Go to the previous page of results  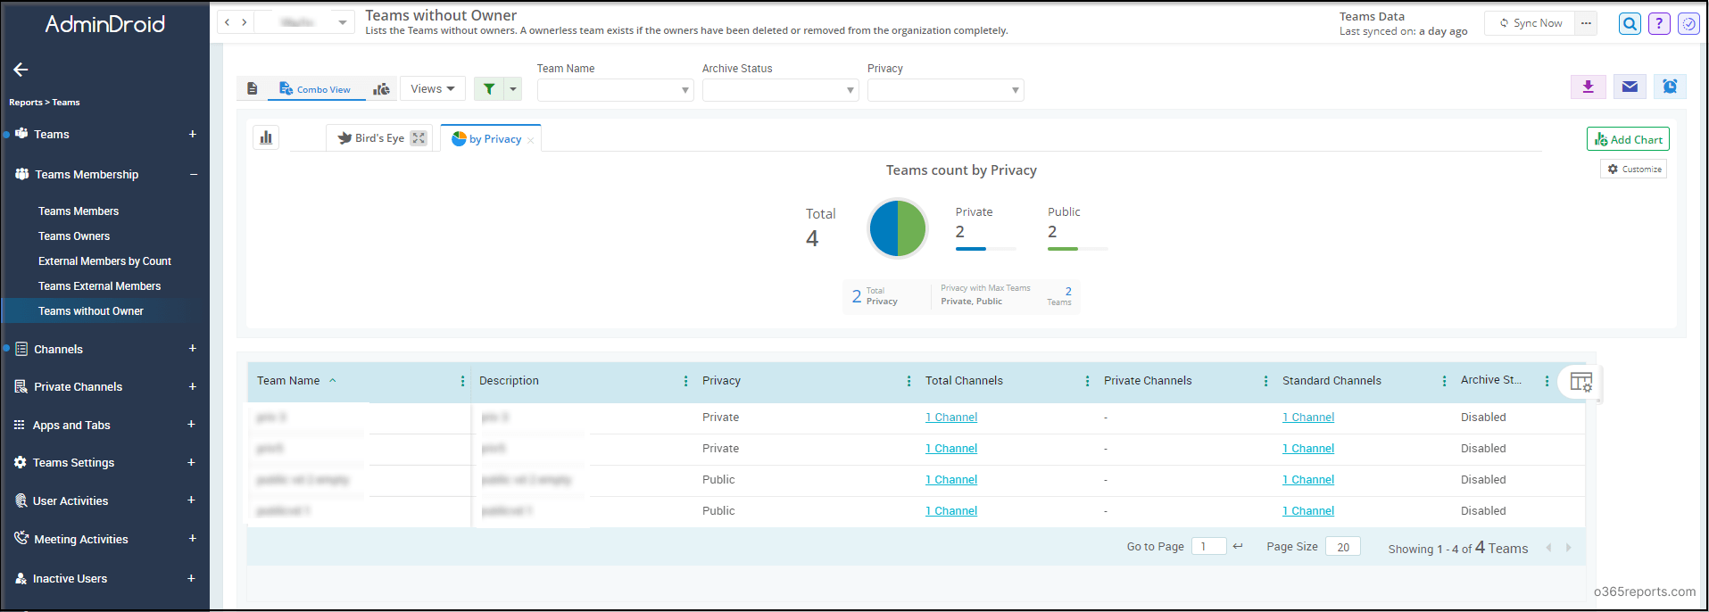click(x=1548, y=548)
